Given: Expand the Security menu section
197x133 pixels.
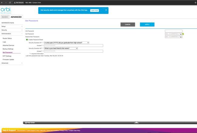Looking at the screenshot, I should pos(22,30).
